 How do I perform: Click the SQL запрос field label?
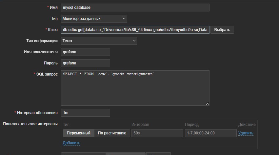tap(47, 74)
